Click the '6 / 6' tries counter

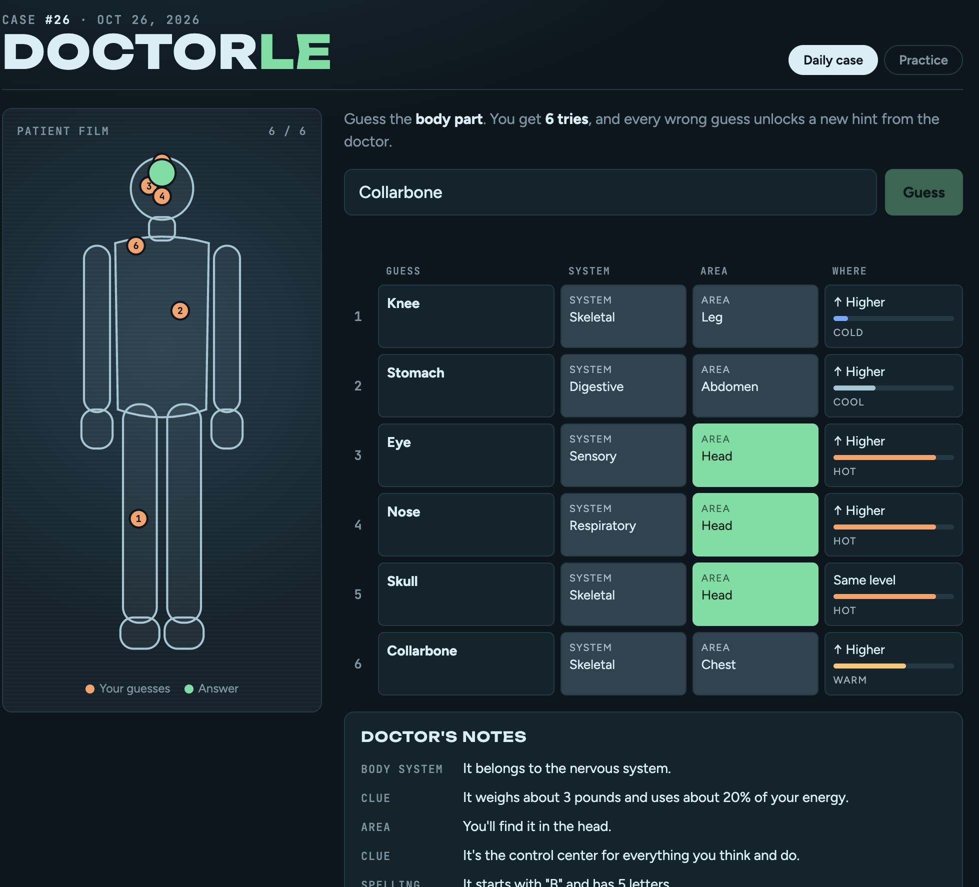point(287,131)
